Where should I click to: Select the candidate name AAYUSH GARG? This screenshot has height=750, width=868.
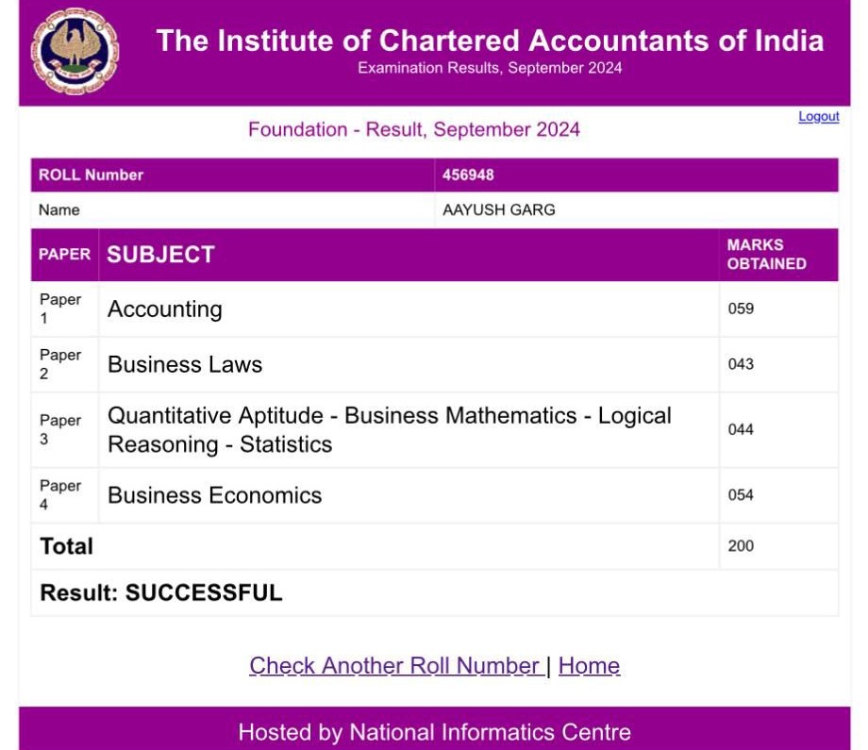[498, 210]
